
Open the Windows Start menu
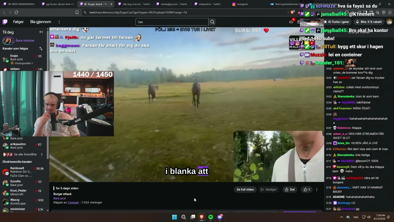[175, 217]
